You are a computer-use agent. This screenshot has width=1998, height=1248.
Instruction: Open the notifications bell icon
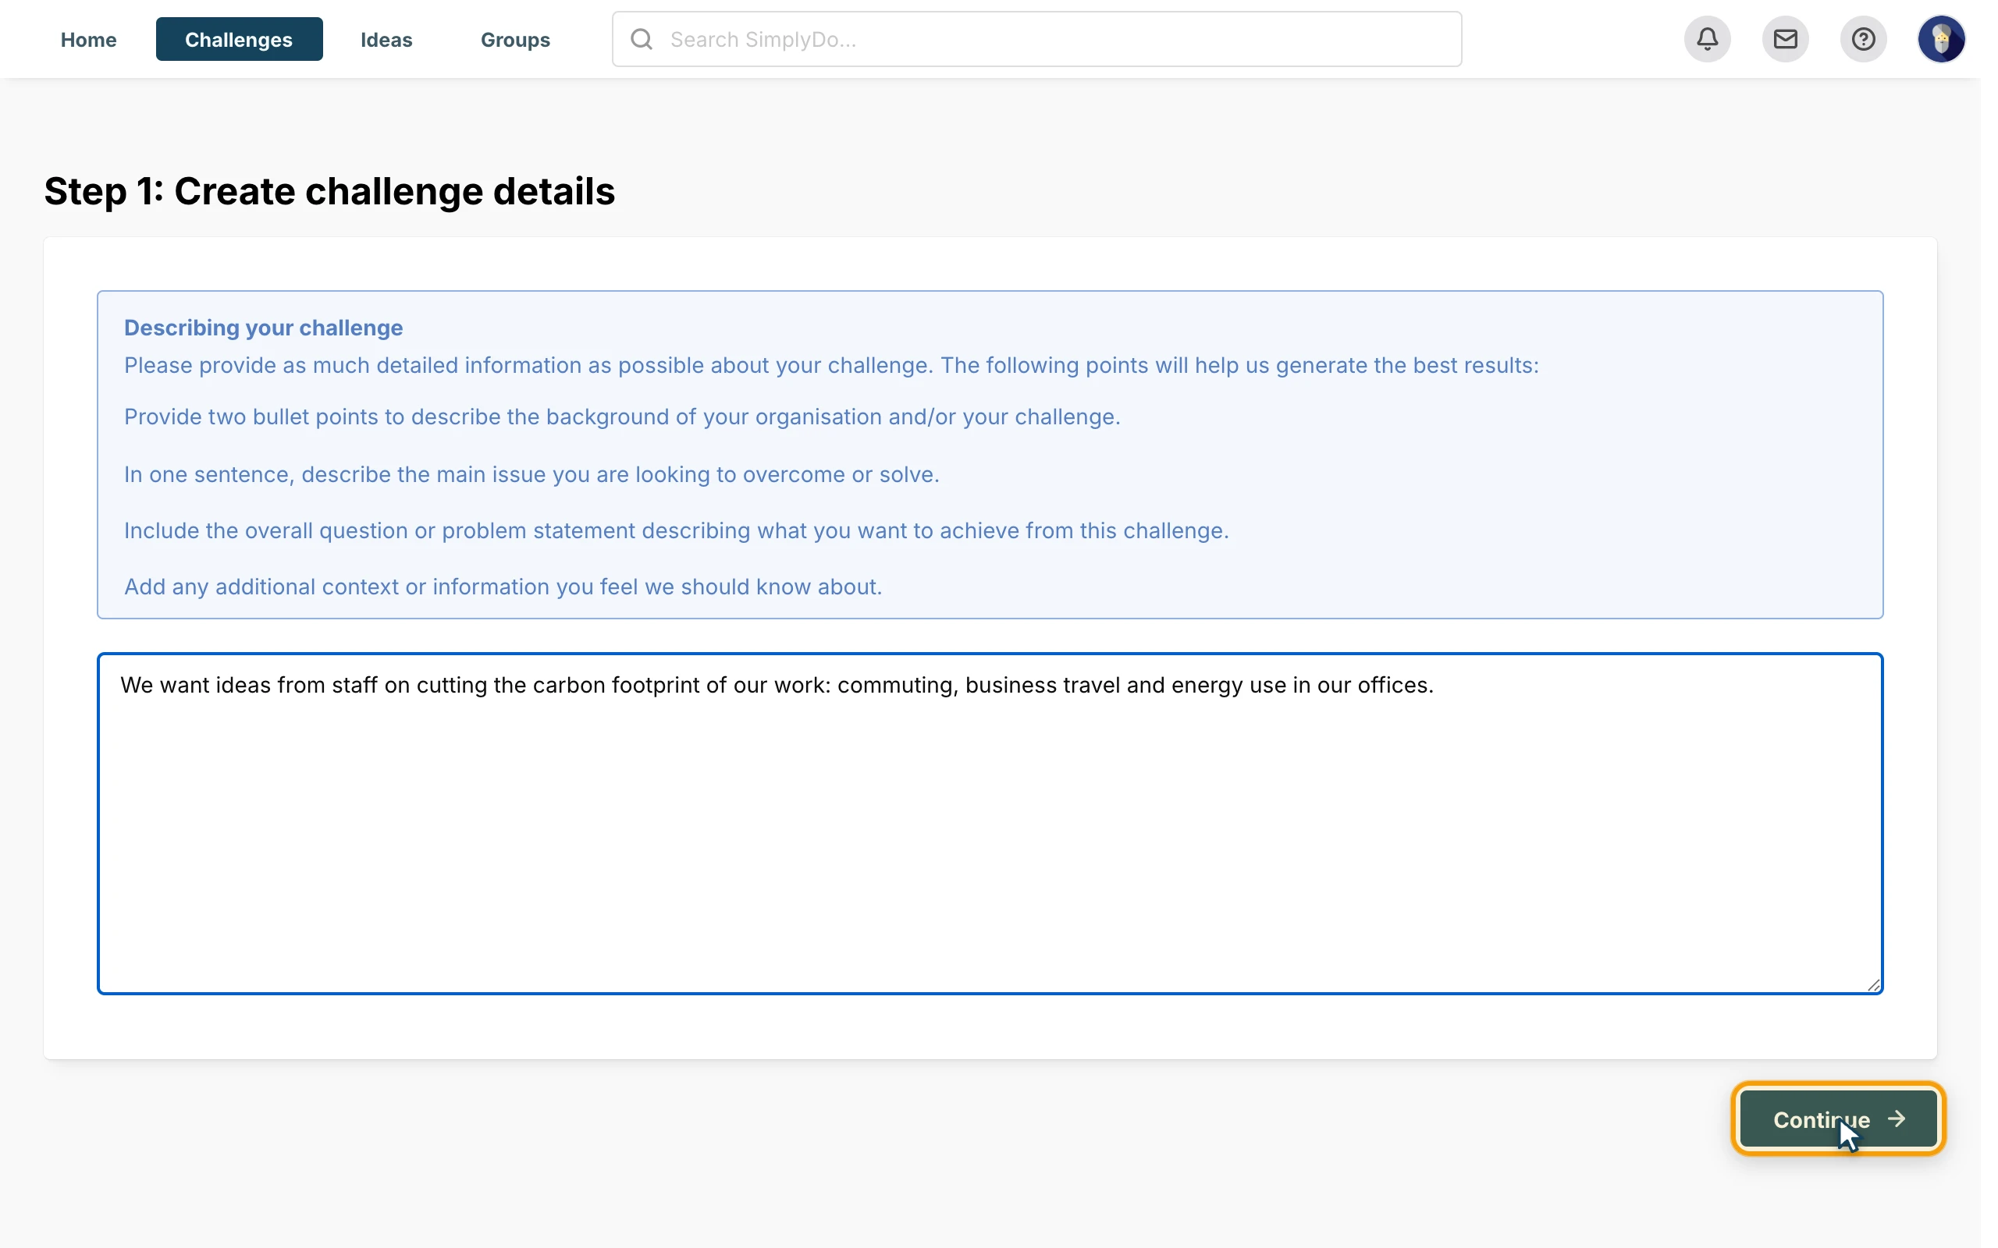pos(1708,39)
